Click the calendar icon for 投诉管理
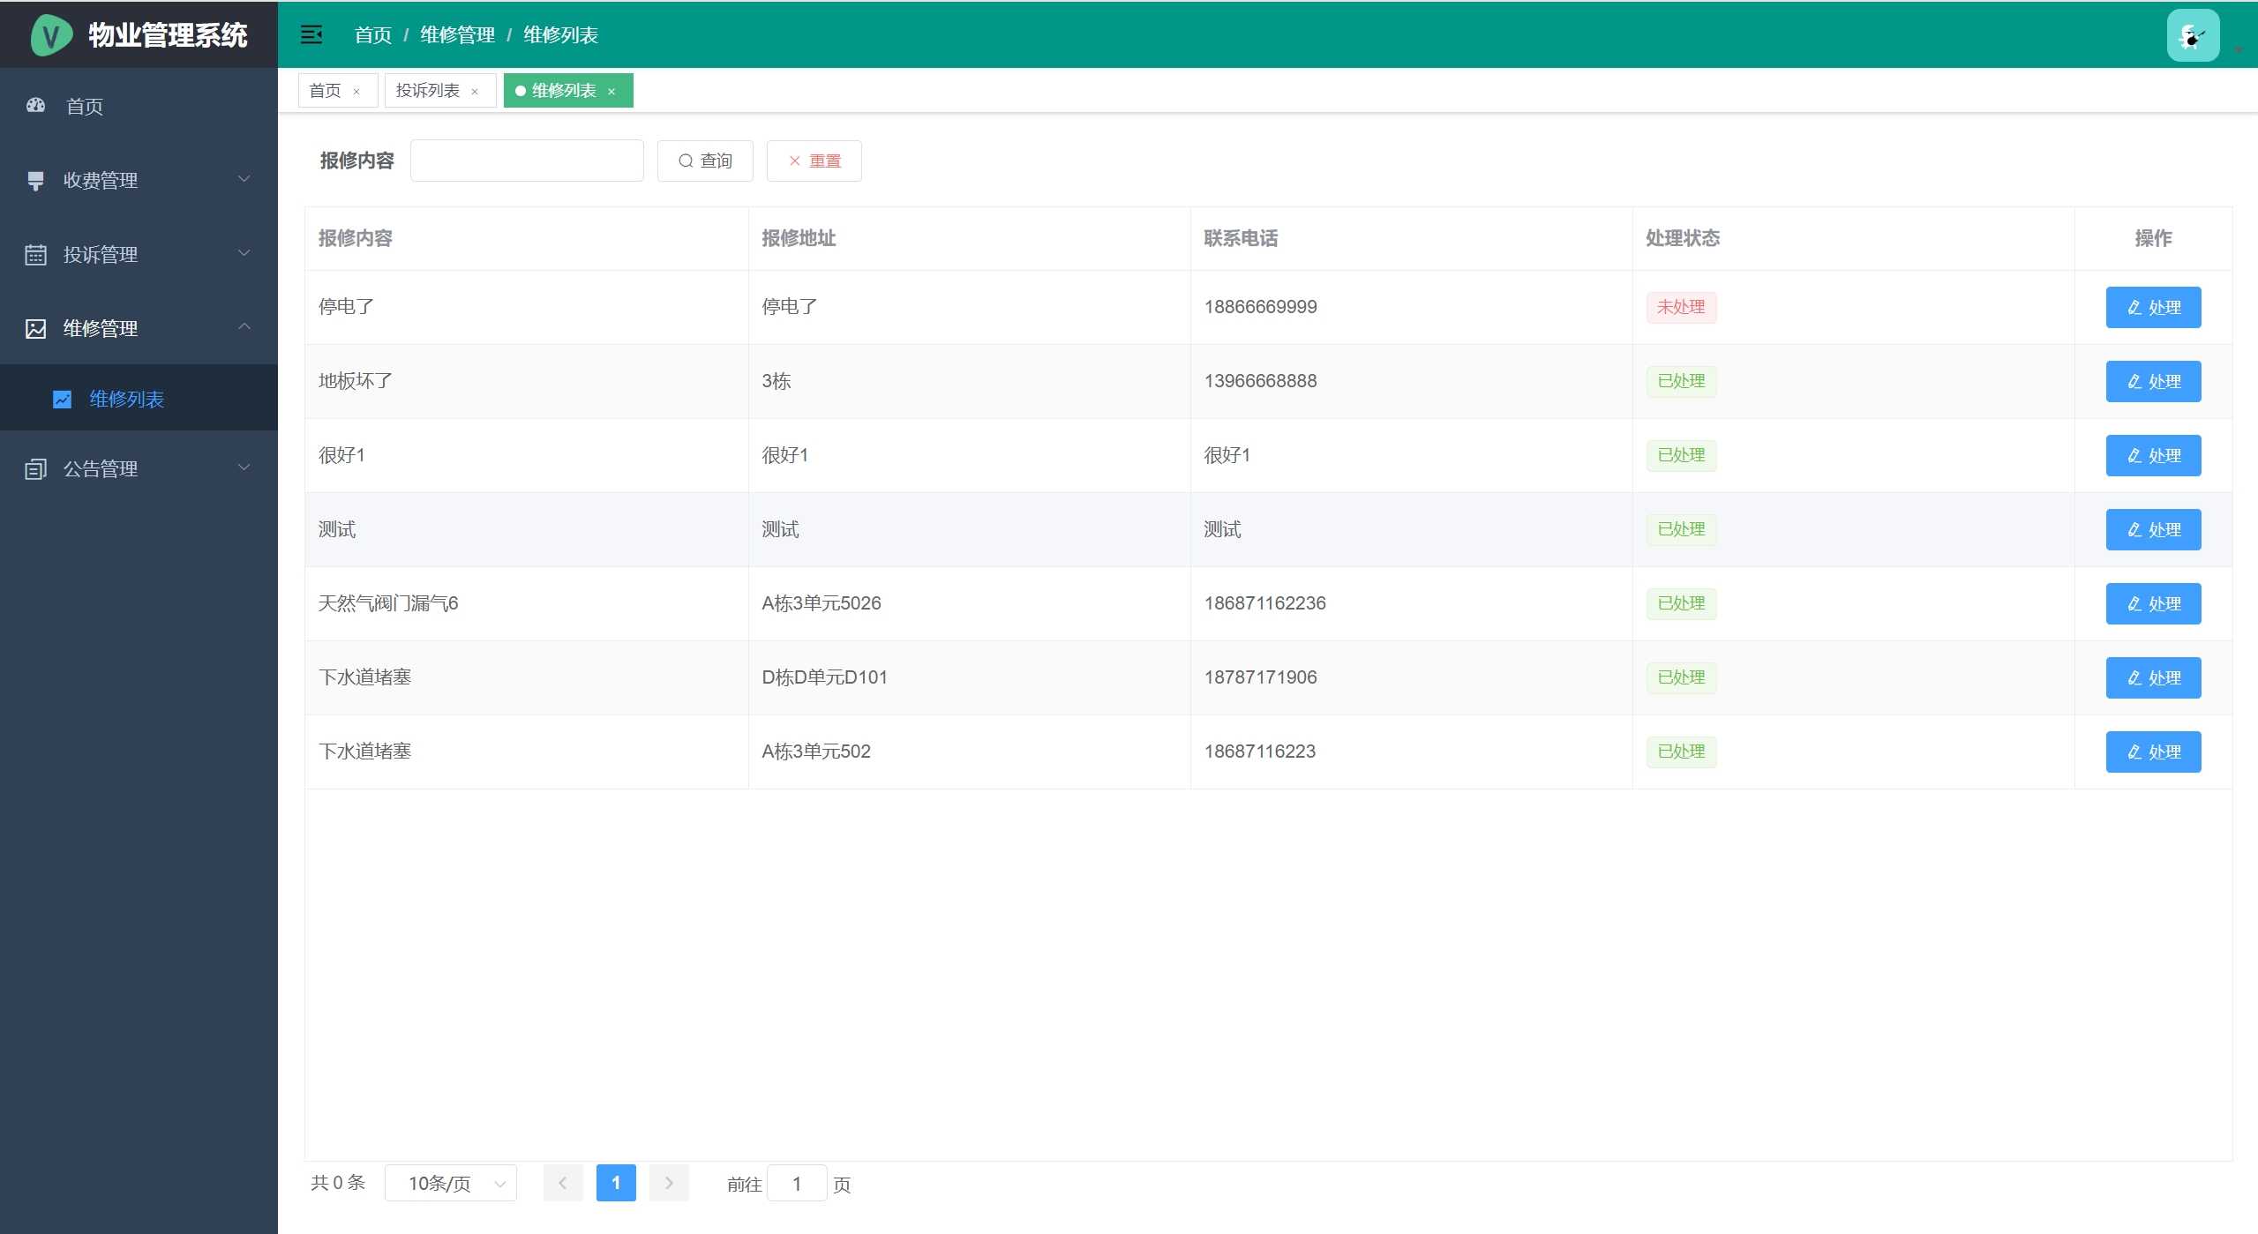Image resolution: width=2258 pixels, height=1234 pixels. 35,254
